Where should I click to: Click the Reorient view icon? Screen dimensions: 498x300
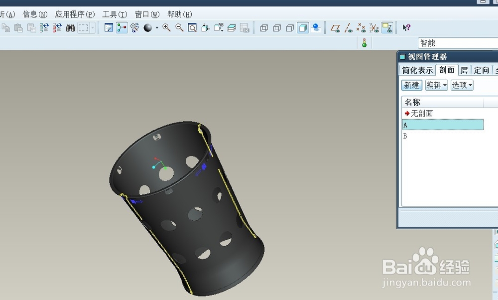[206, 28]
